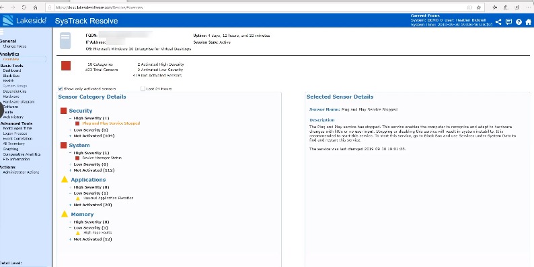Select Device Manager Status sensor
The height and width of the screenshot is (267, 534).
[102, 158]
